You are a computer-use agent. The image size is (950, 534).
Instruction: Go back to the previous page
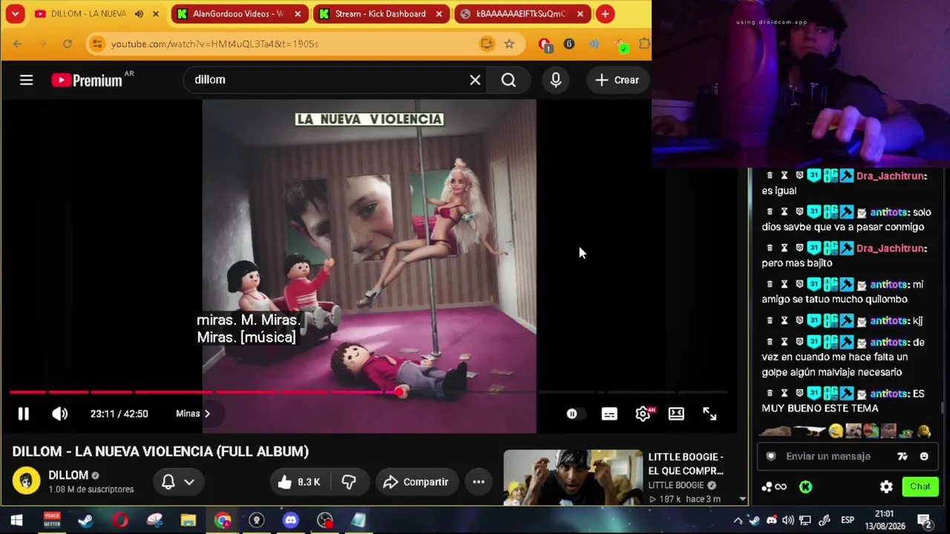[18, 44]
